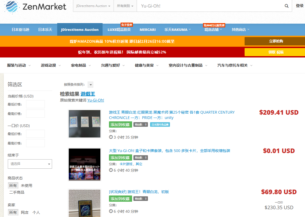Click the 登录 login link
Screen dimensions: 305x217
coord(300,6)
